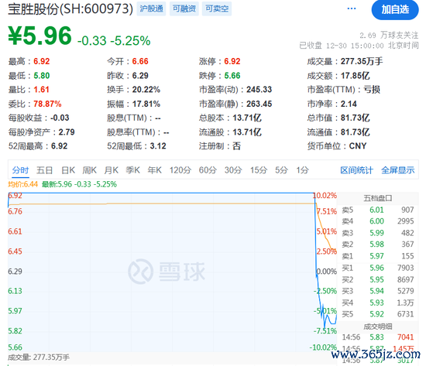The width and height of the screenshot is (426, 366).
Task: Click the 10.02% label on chart axis
Action: click(325, 196)
